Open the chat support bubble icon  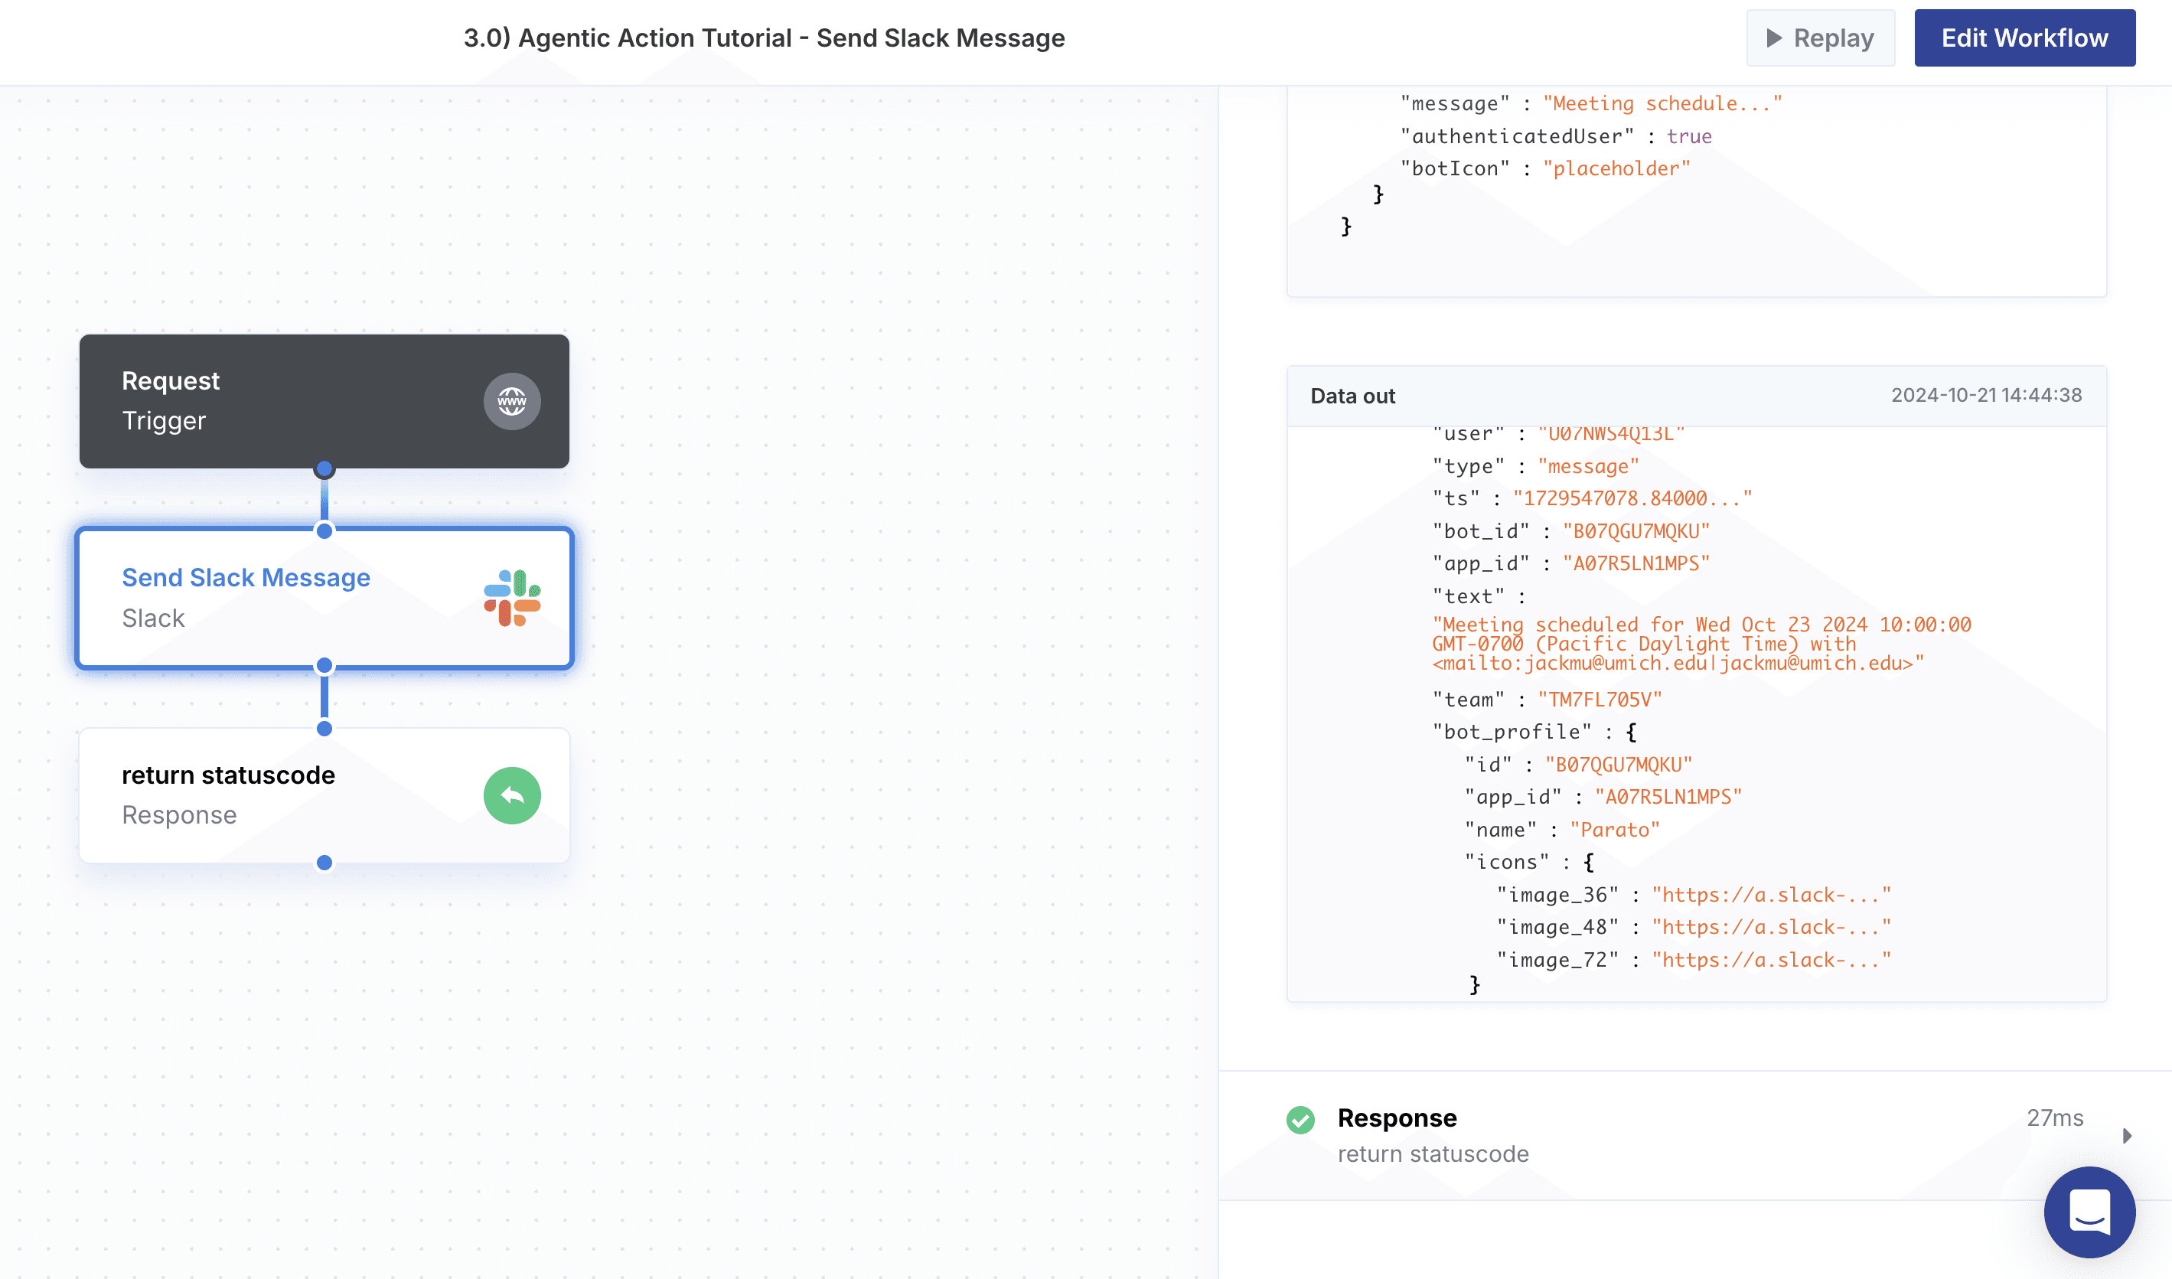click(x=2089, y=1211)
